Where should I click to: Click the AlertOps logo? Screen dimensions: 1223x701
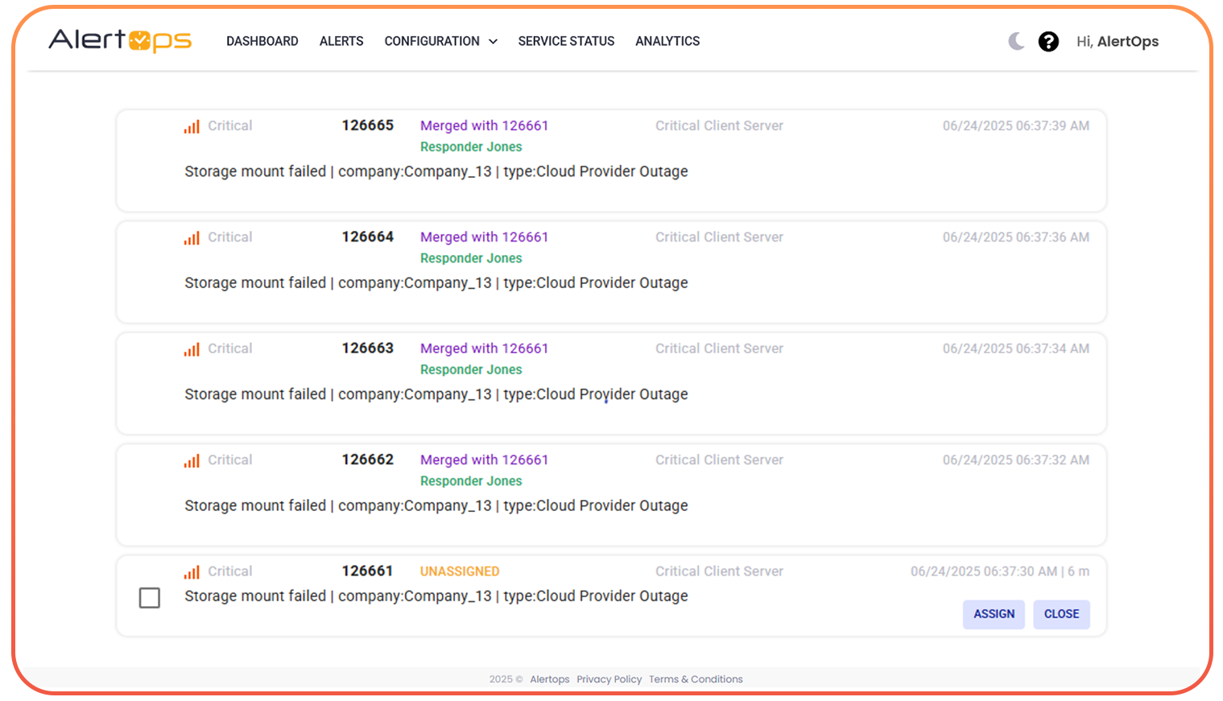click(x=120, y=40)
